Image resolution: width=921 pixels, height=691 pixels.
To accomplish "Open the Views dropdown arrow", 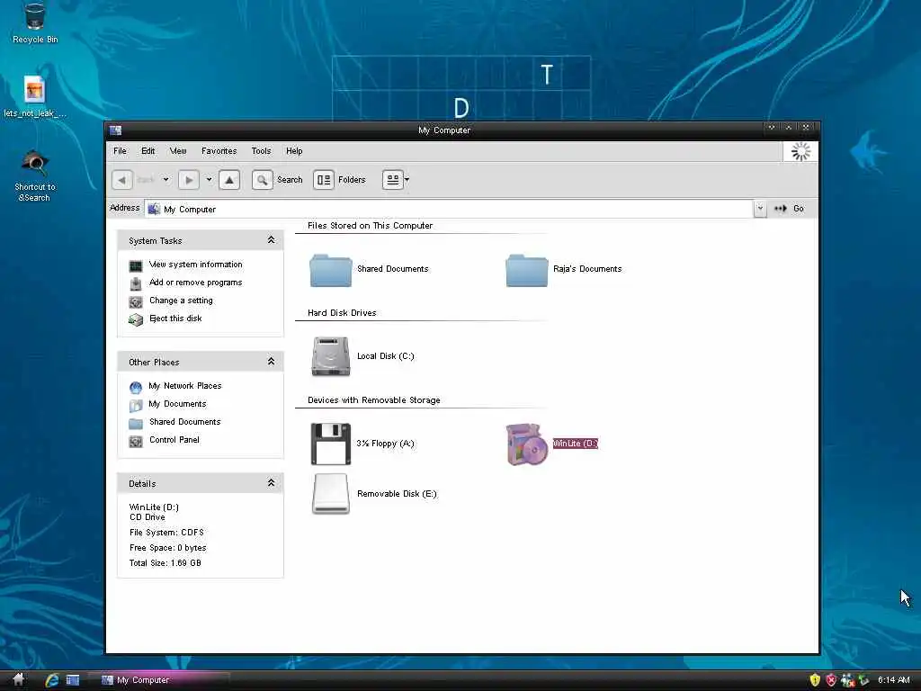I will pyautogui.click(x=407, y=180).
